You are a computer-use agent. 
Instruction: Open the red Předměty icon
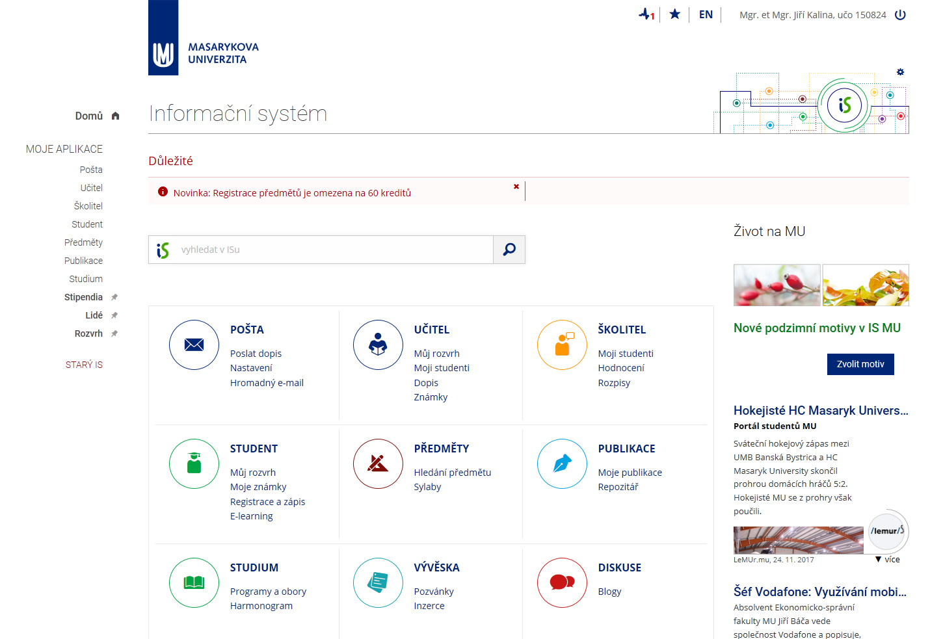(378, 463)
